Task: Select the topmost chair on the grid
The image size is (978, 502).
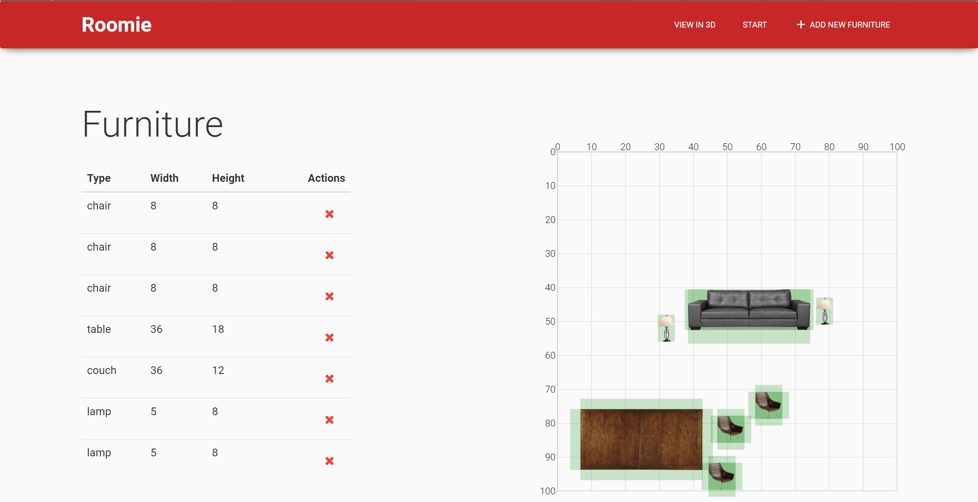Action: point(768,405)
